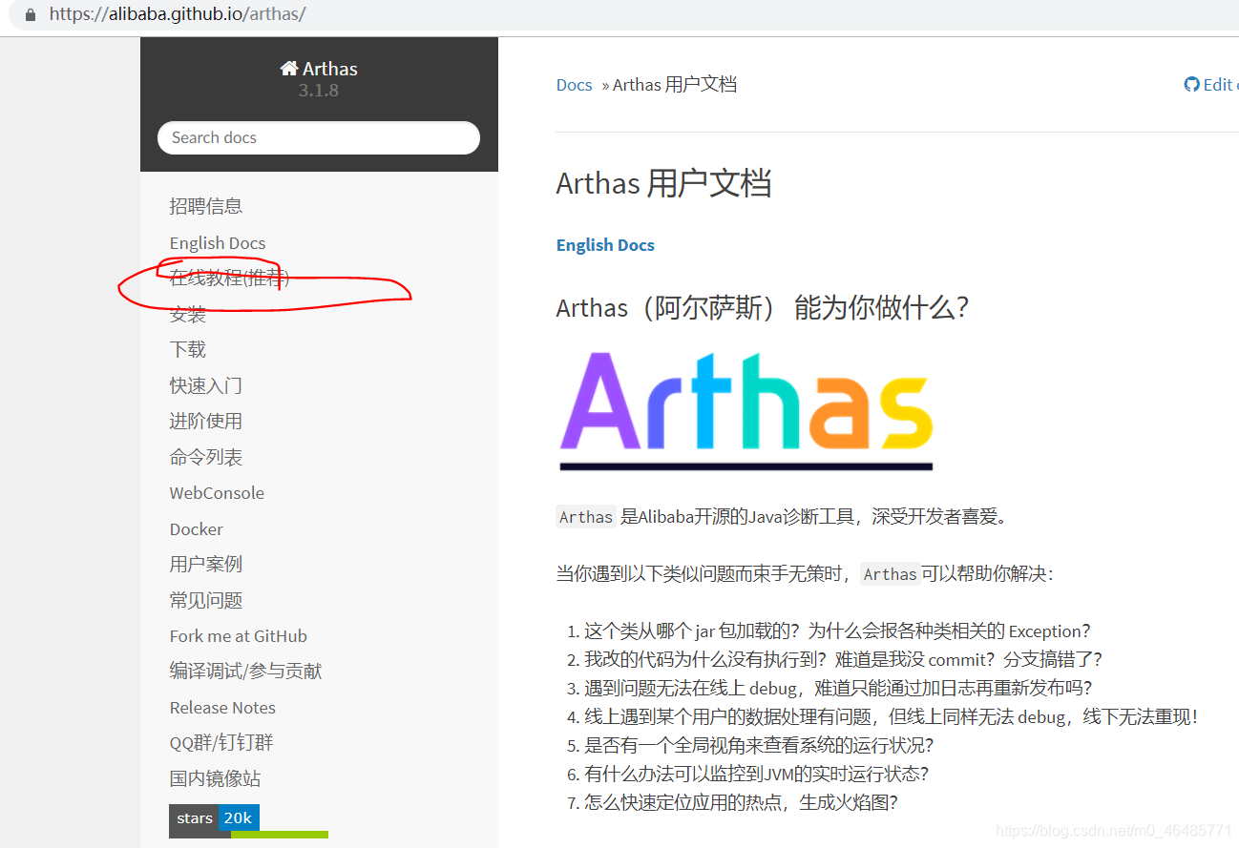This screenshot has width=1239, height=848.
Task: Open 常见问题 sidebar entry
Action: point(206,600)
